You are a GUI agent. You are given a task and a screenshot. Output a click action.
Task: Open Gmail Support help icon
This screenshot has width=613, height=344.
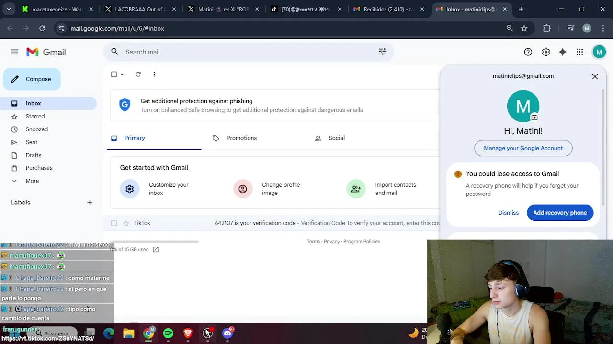(x=528, y=52)
